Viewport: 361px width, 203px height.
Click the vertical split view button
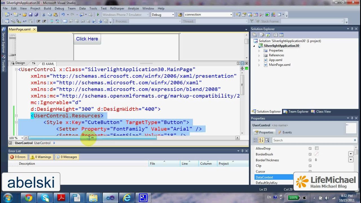pos(239,63)
